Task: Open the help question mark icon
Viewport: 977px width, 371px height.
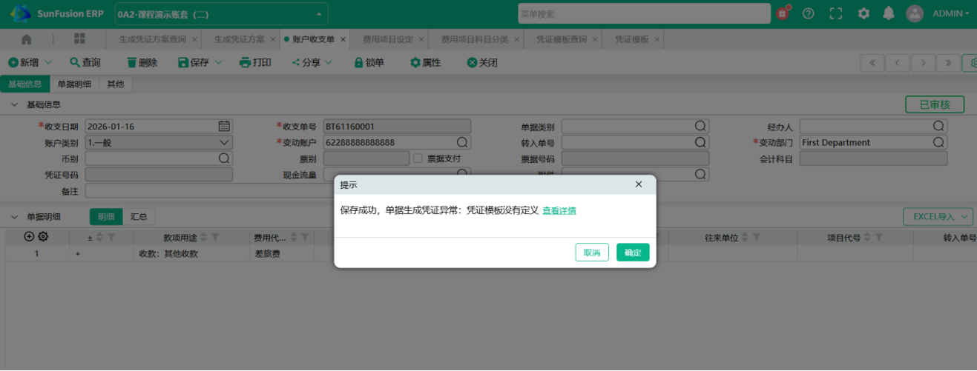Action: 809,13
